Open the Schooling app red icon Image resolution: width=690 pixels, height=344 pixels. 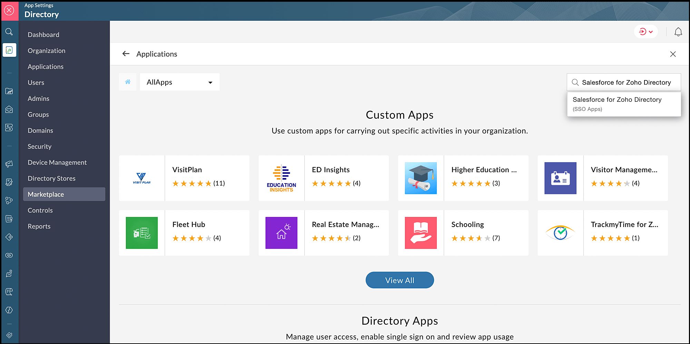tap(421, 233)
